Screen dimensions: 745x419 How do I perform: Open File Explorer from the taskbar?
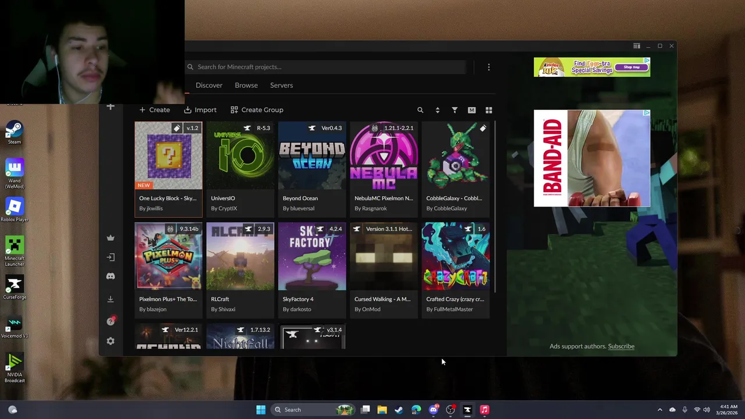tap(382, 410)
